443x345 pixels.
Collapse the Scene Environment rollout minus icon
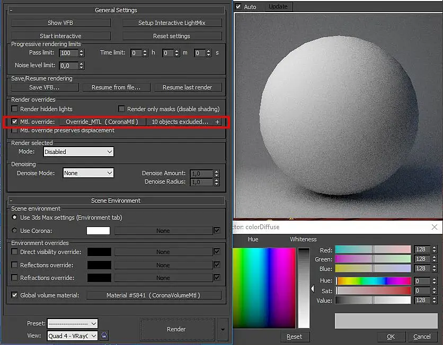(x=12, y=201)
